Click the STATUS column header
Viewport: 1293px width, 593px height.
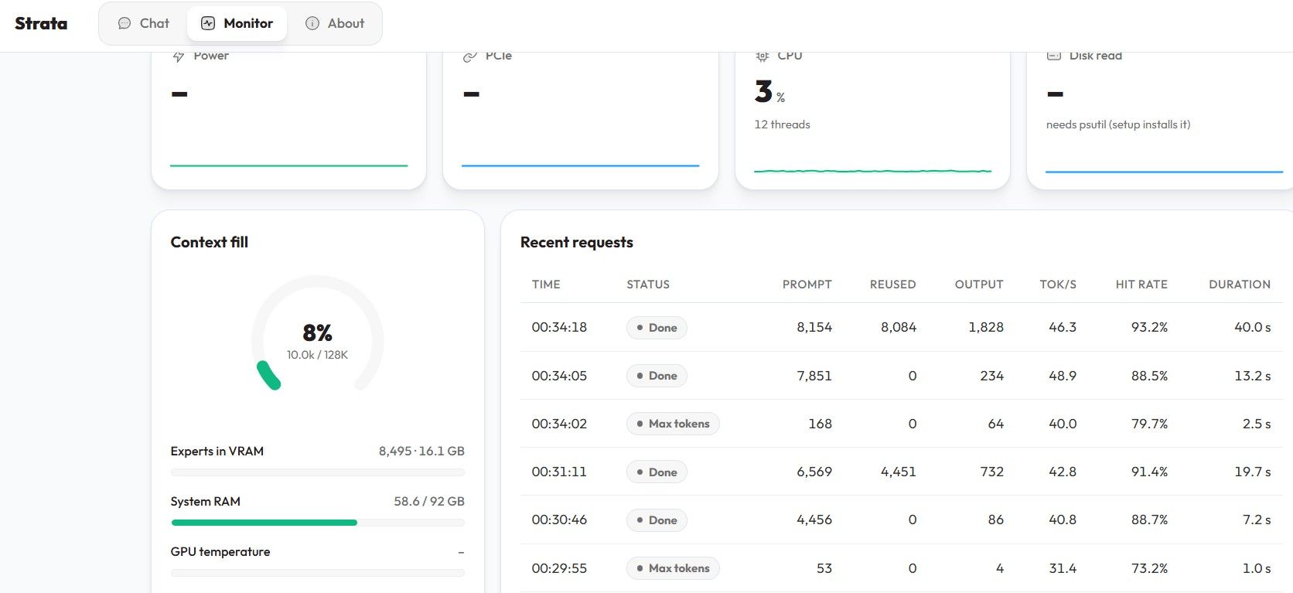click(648, 285)
